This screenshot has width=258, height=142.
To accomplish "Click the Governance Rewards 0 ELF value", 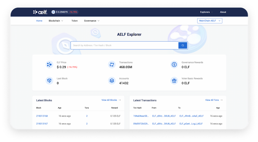I will click(186, 67).
